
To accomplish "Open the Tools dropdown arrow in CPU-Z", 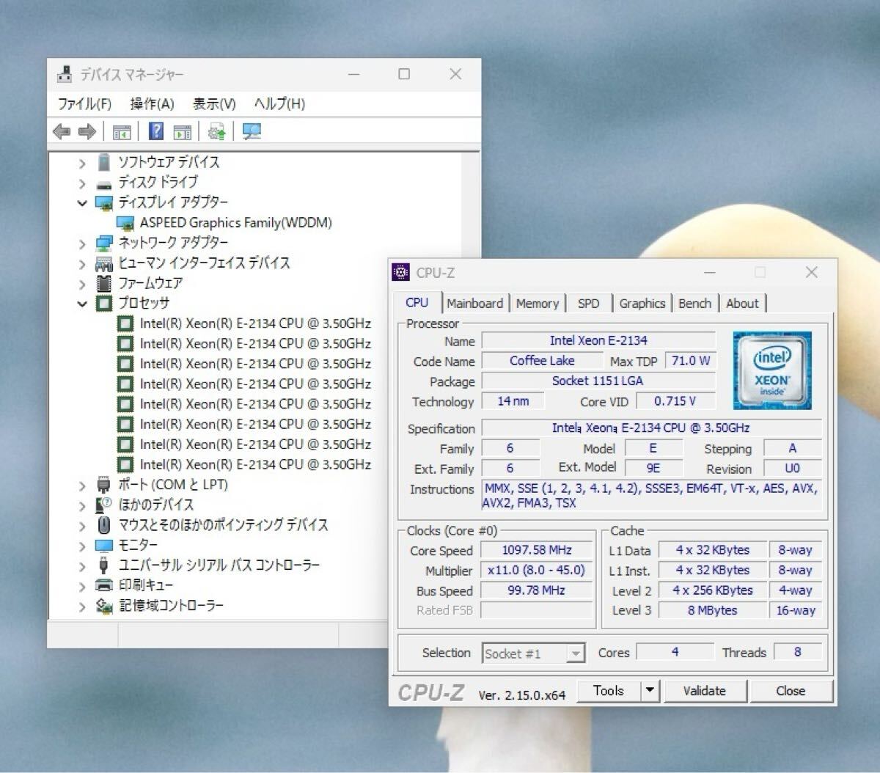I will tap(650, 691).
